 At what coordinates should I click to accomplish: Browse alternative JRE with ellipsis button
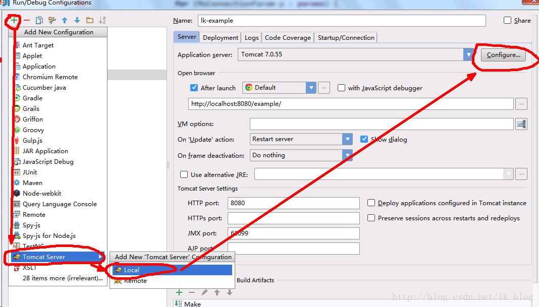pos(521,174)
